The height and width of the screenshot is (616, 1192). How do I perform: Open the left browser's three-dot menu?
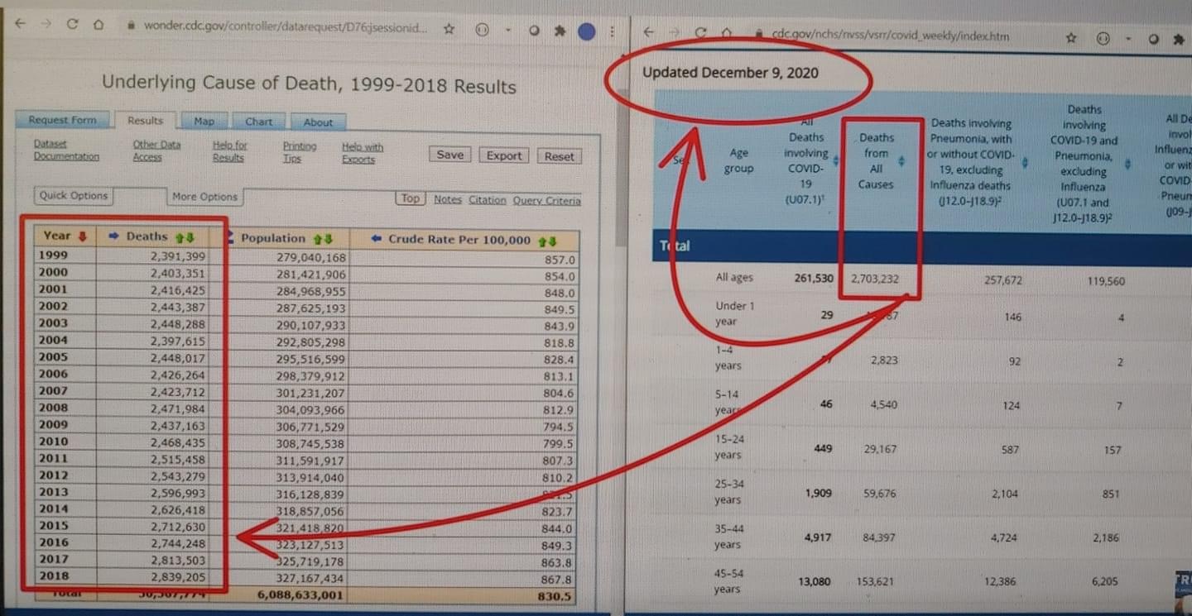click(x=612, y=31)
